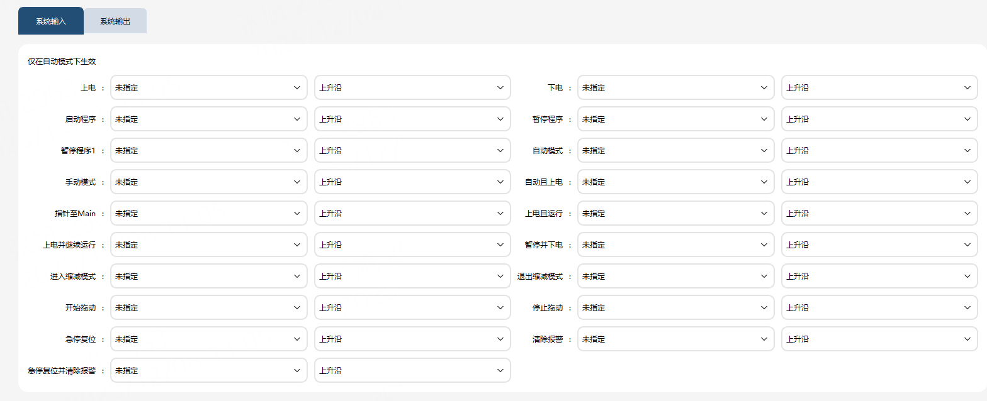Expand the 手动模式 edge type dropdown
Viewport: 987px width, 401px height.
(x=413, y=182)
